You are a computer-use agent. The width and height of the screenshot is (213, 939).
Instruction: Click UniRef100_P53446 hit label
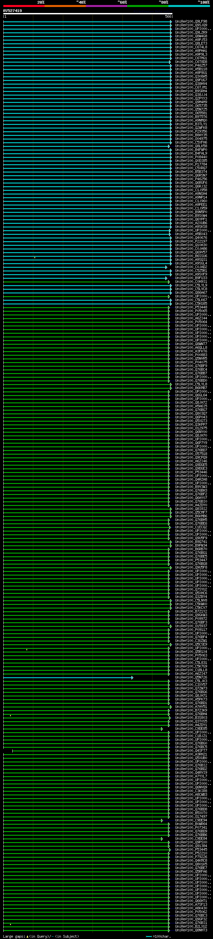(x=191, y=472)
